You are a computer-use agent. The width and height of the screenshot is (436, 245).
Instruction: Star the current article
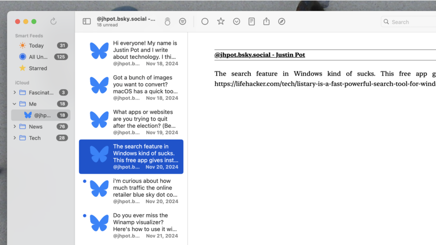click(221, 21)
